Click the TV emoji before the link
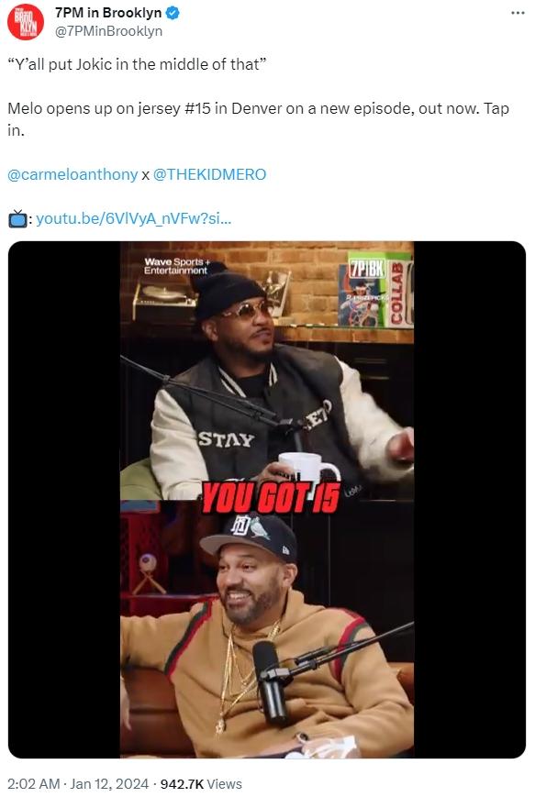The height and width of the screenshot is (797, 535). (17, 218)
